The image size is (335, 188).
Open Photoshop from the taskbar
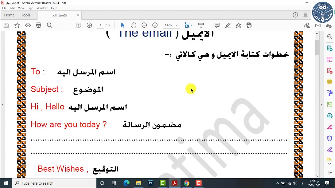pyautogui.click(x=150, y=183)
